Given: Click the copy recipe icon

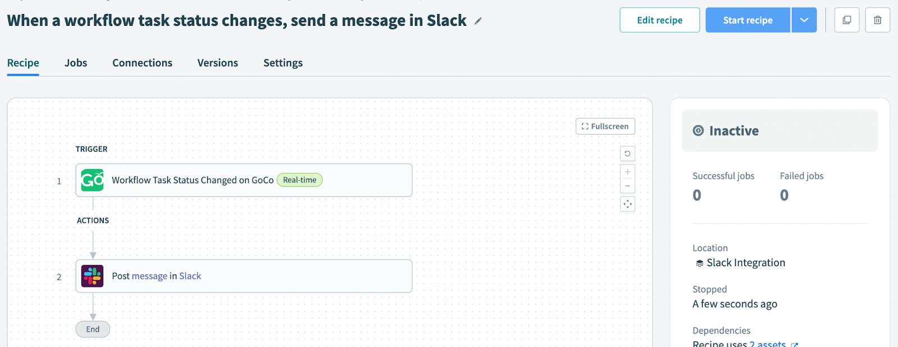Looking at the screenshot, I should (x=846, y=20).
